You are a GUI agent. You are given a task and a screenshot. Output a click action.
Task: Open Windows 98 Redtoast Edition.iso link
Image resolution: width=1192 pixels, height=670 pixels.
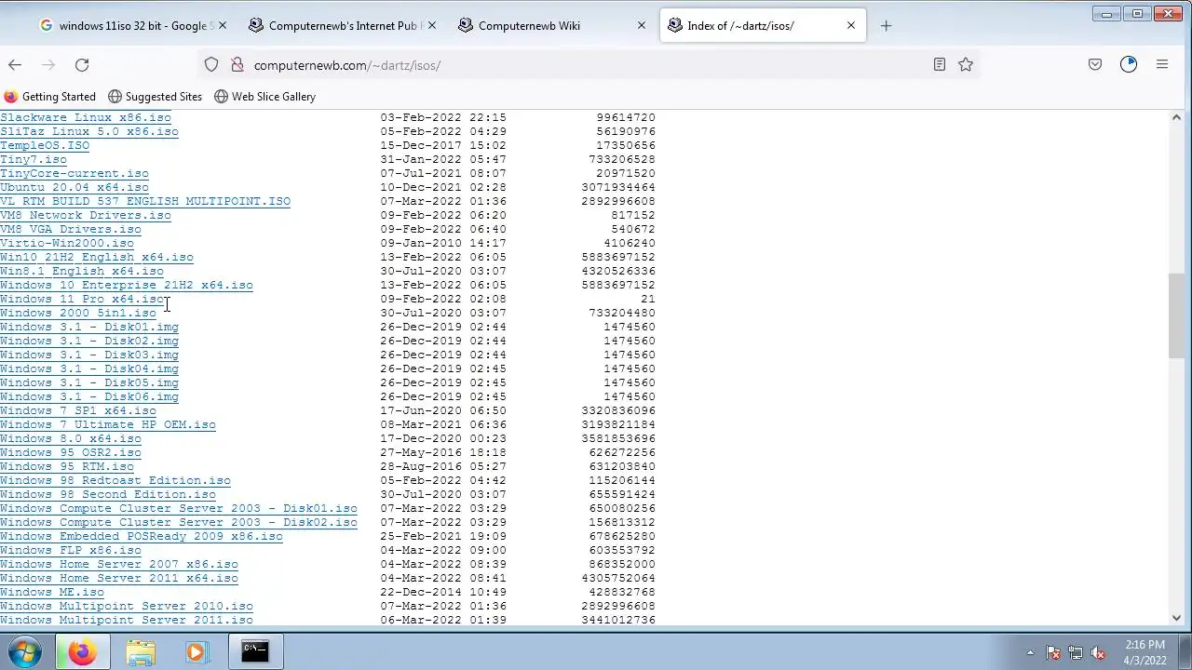pos(115,480)
